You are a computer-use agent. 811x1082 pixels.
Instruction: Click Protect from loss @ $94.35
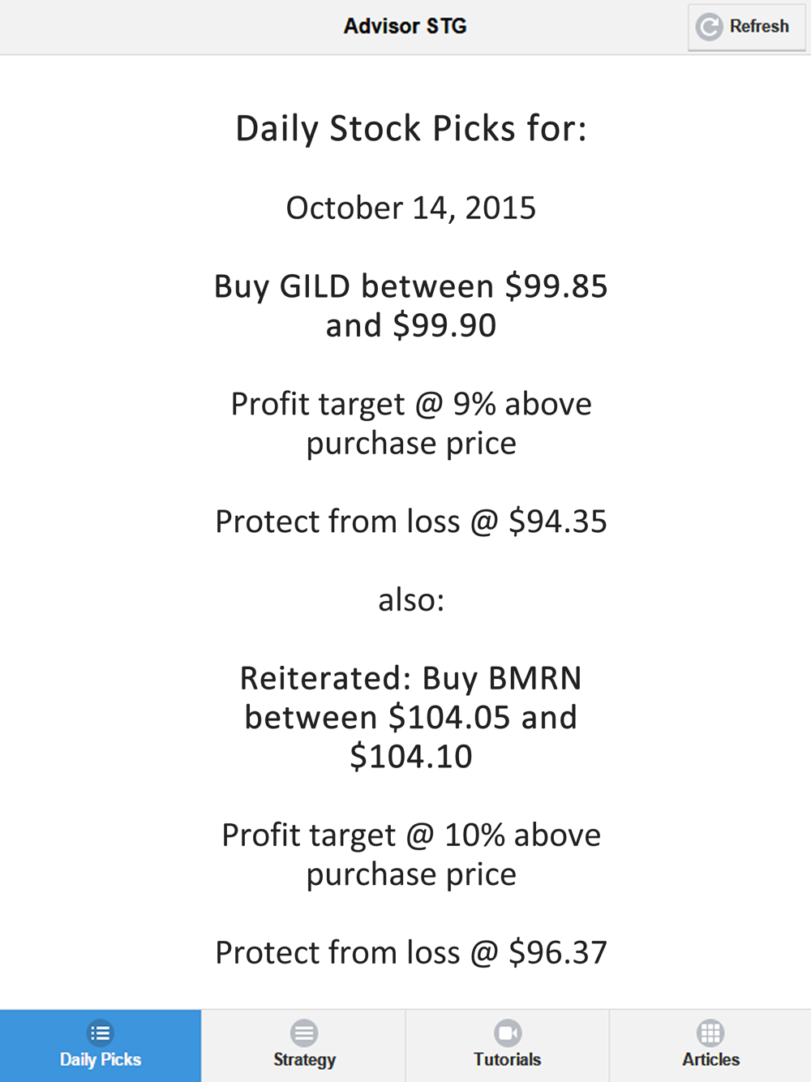[411, 522]
